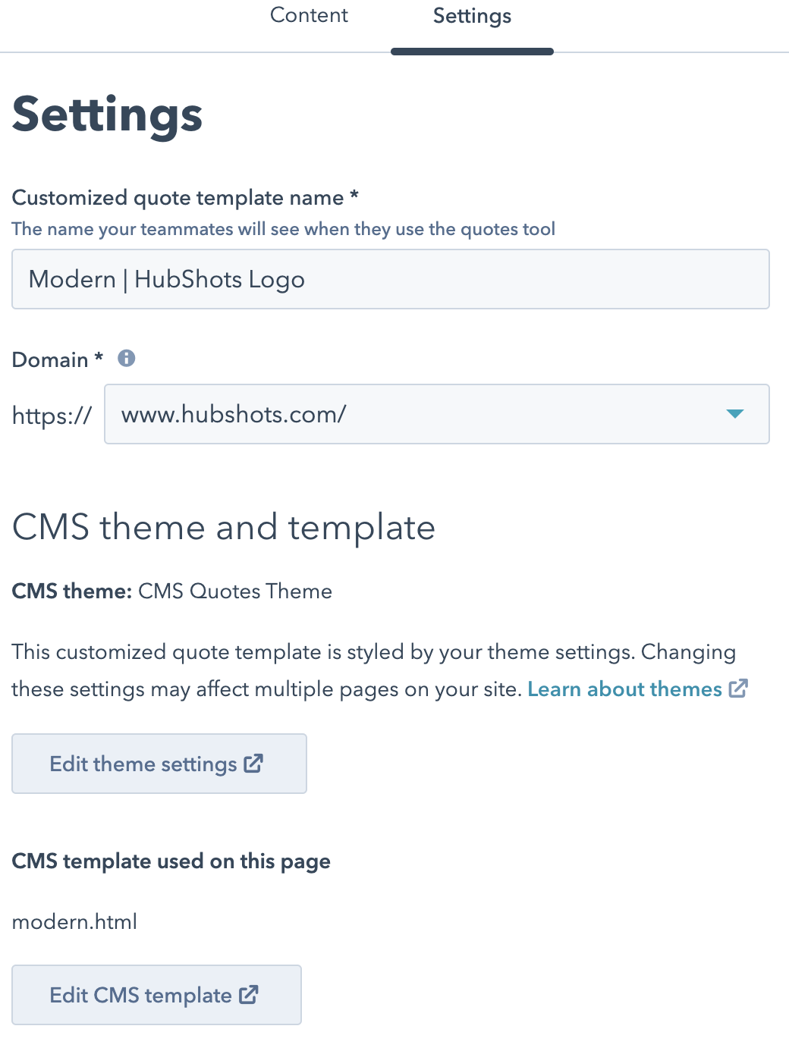Click external-link icon in Edit theme settings

tap(253, 764)
